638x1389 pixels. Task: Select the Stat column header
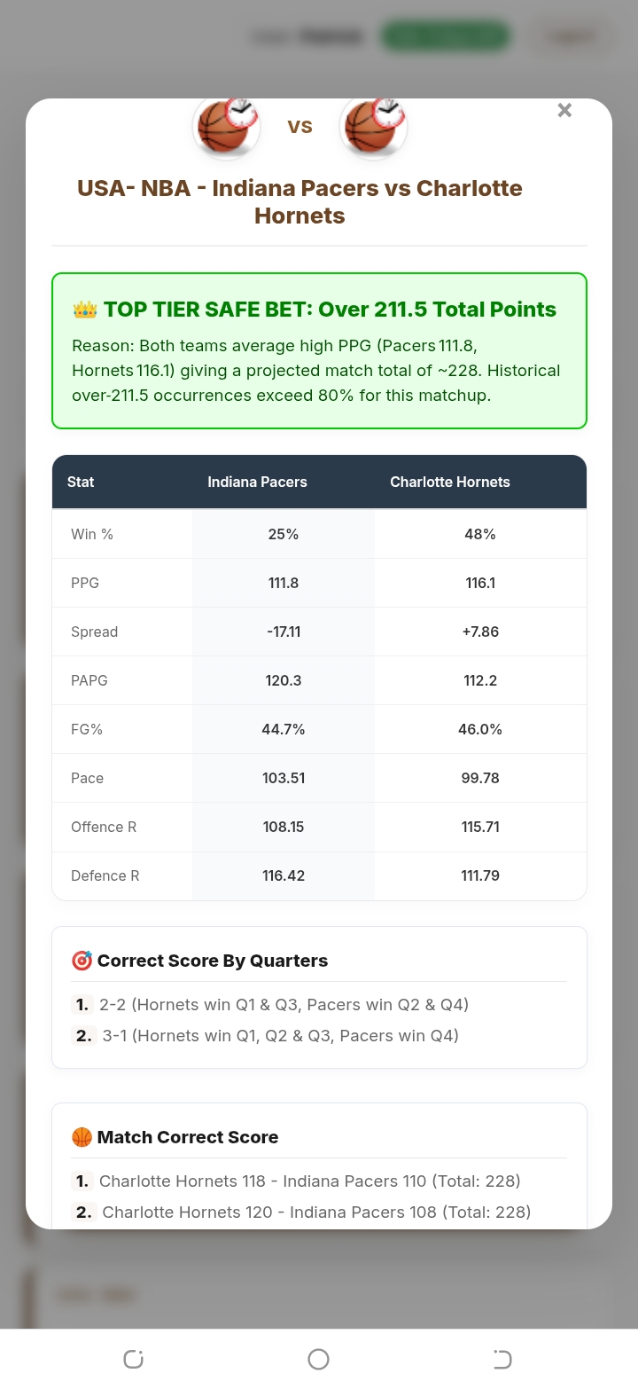[81, 482]
